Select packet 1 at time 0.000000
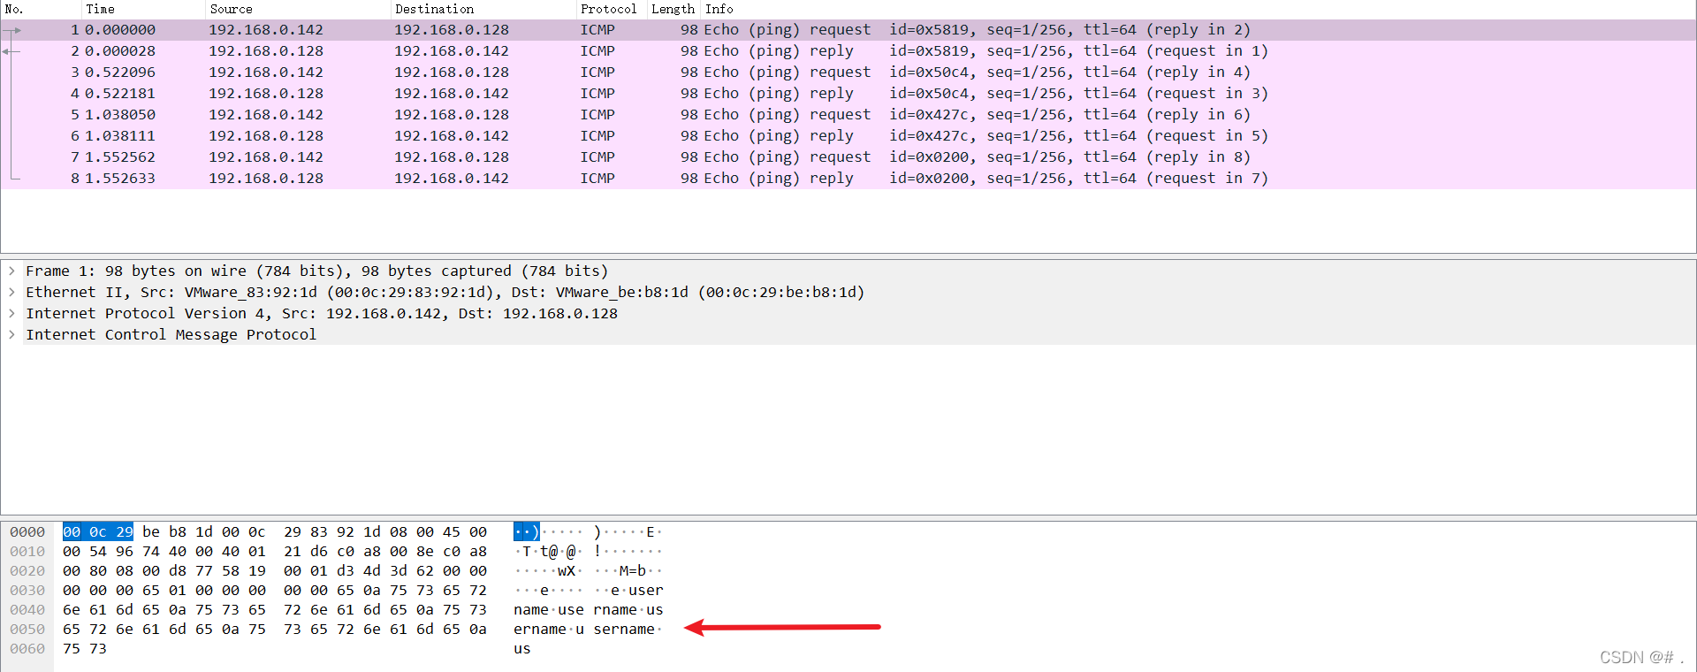1697x672 pixels. pos(848,29)
